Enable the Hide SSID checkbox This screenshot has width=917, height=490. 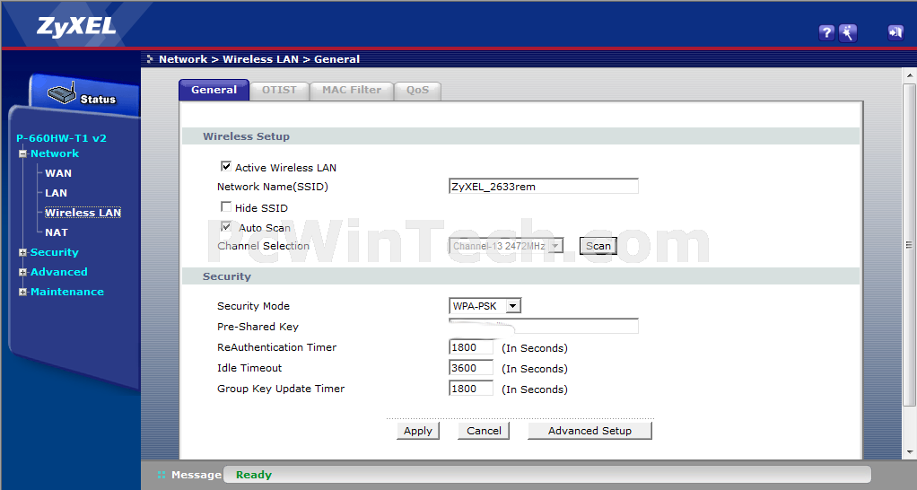tap(226, 207)
